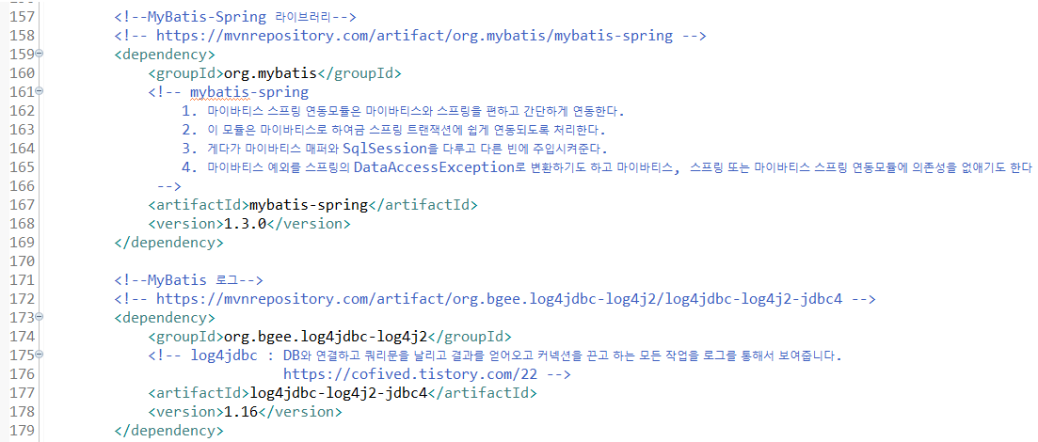Click the '<!--MyBatis 로그-->' comment

click(x=189, y=280)
